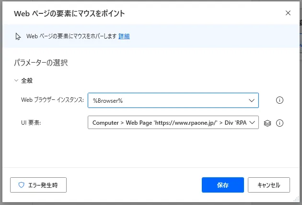The image size is (302, 205).
Task: Open the Web ブラウザー インスタンス dropdown arrow
Action: click(252, 100)
